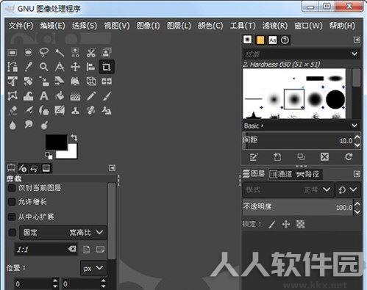The height and width of the screenshot is (290, 367).
Task: Enable 从中心扩展 checkbox
Action: (12, 217)
